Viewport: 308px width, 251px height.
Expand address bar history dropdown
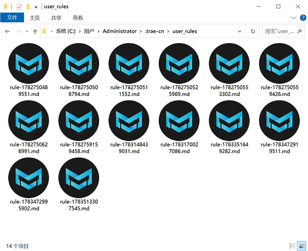click(x=240, y=31)
